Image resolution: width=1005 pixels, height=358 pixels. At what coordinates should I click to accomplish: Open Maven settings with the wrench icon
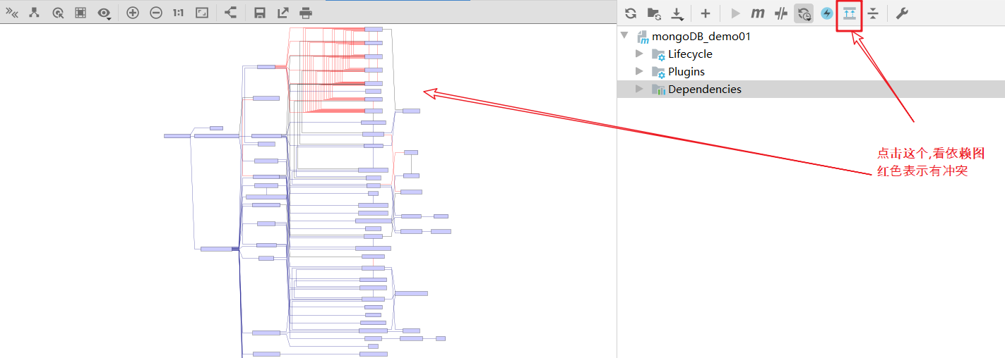[x=902, y=13]
